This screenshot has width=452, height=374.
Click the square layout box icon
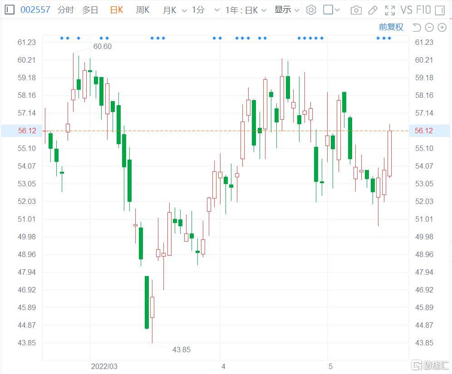(x=328, y=10)
